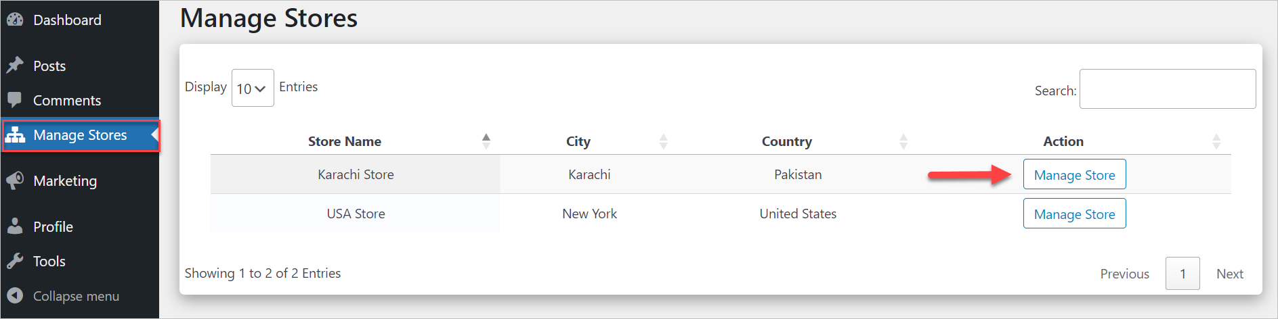
Task: Click the Marketing megaphone icon
Action: coord(15,180)
